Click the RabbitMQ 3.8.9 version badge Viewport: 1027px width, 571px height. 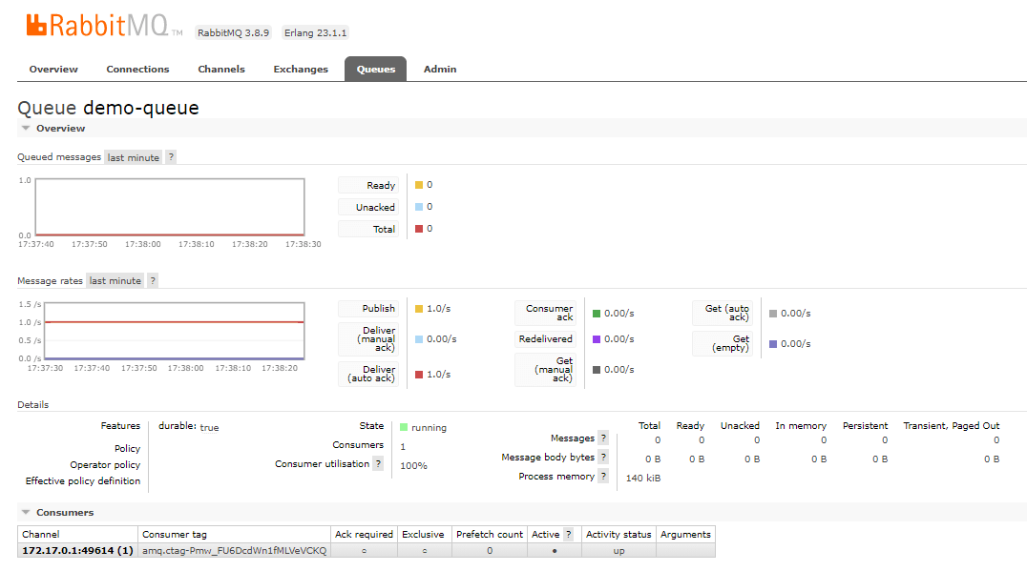click(233, 32)
